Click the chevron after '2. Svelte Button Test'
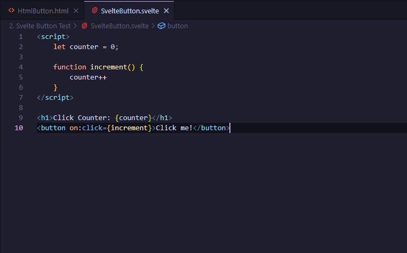The width and height of the screenshot is (407, 253). pyautogui.click(x=75, y=26)
